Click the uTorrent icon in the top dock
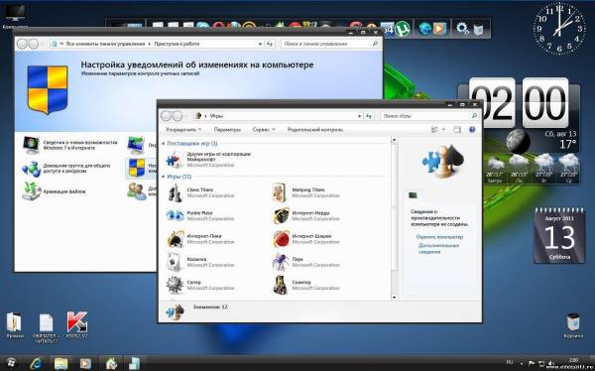Screen dimensions: 595x371 tap(403, 29)
